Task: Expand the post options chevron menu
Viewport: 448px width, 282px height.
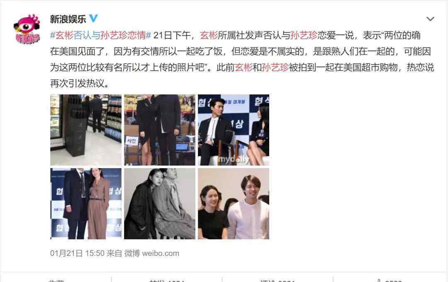Action: pyautogui.click(x=430, y=19)
